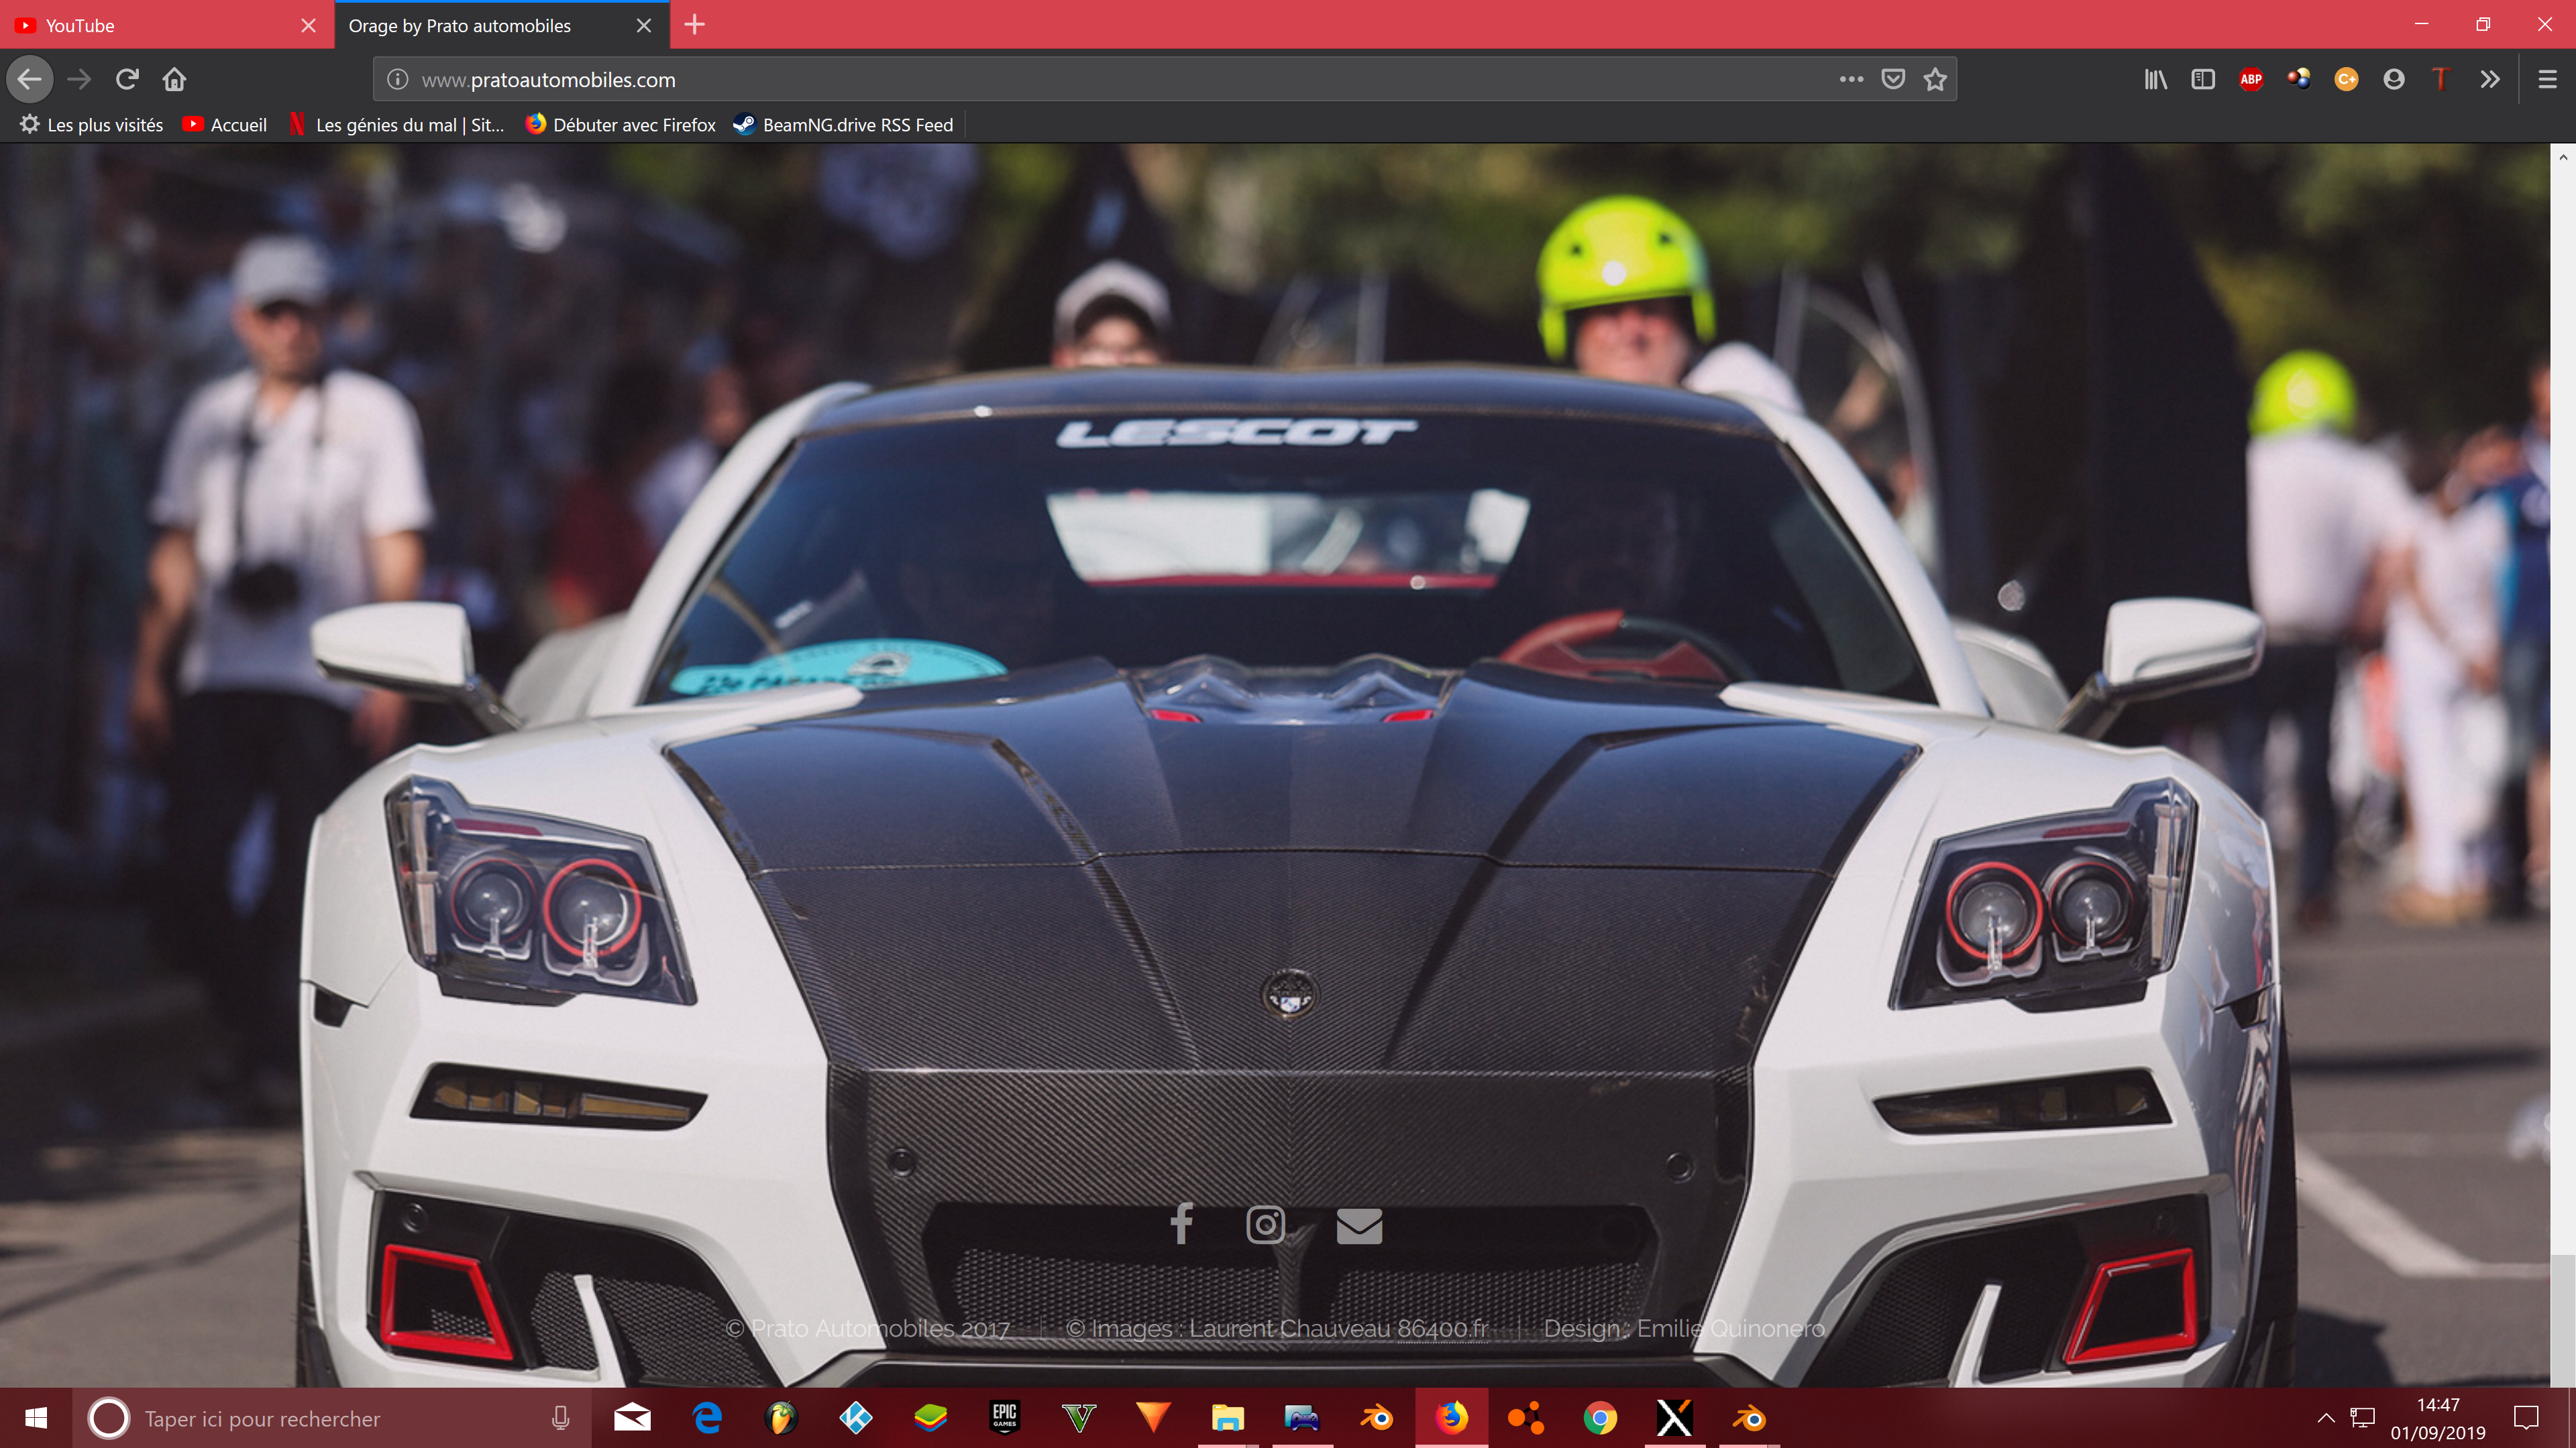Launch Kodi from the taskbar
The width and height of the screenshot is (2576, 1448).
[856, 1418]
